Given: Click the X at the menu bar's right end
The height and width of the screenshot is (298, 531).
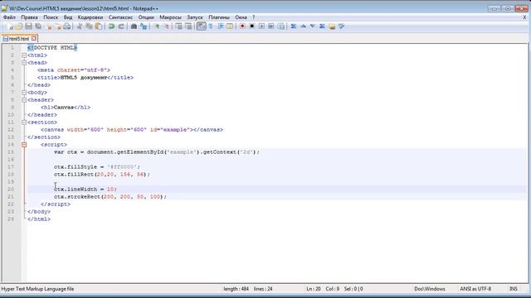Looking at the screenshot, I should point(524,17).
